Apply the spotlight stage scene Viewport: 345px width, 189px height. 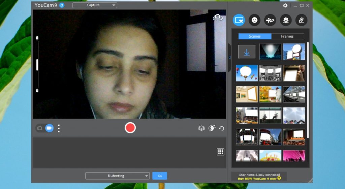tap(271, 52)
